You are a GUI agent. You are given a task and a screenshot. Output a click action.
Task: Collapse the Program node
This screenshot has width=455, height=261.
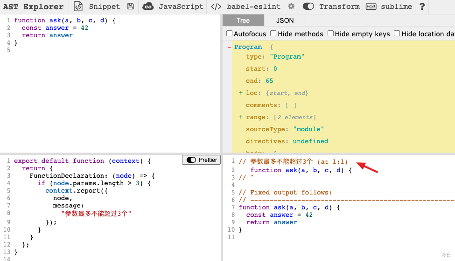coord(229,47)
